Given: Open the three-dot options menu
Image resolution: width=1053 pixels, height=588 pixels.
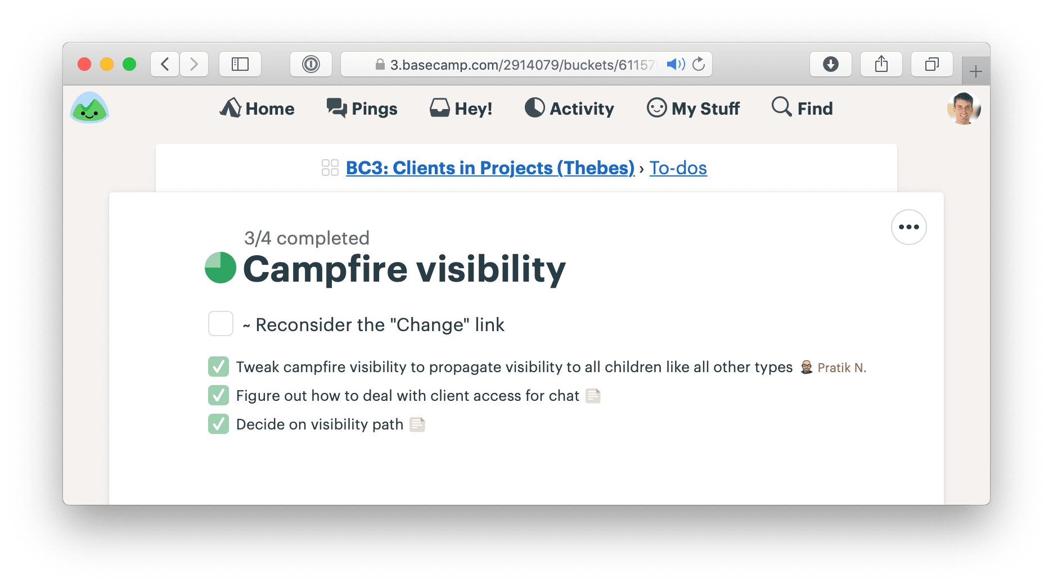Looking at the screenshot, I should coord(908,227).
